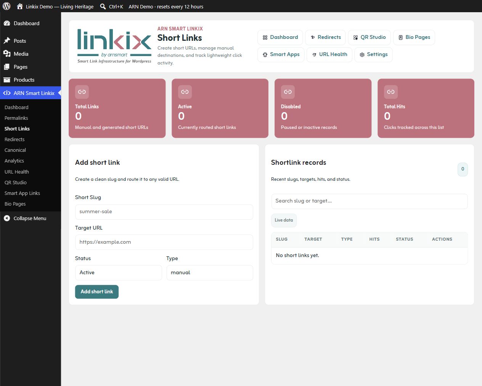Image resolution: width=482 pixels, height=386 pixels.
Task: Click ARN Demo resets notice in admin bar
Action: tap(166, 6)
